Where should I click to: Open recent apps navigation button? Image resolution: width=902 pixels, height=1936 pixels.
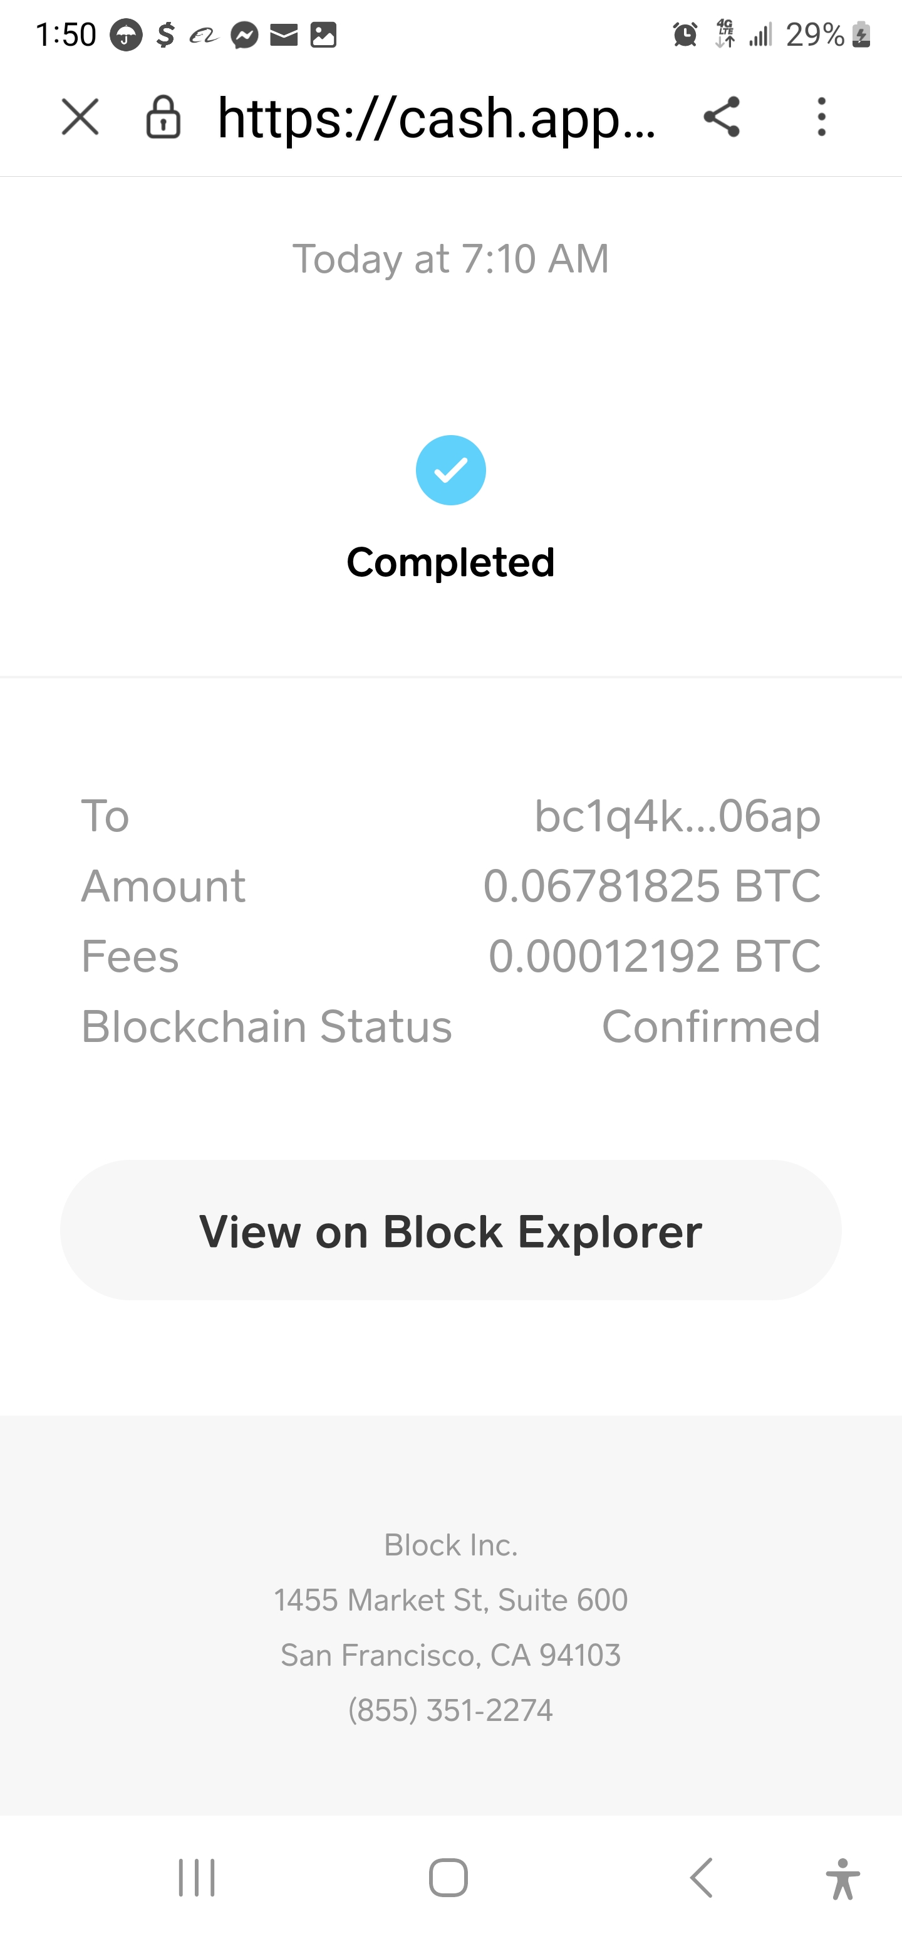(x=197, y=1877)
